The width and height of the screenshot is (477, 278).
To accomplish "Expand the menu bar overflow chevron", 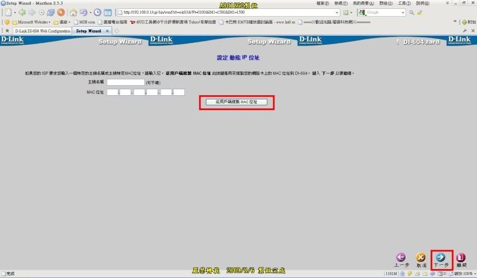I will coord(448,3).
